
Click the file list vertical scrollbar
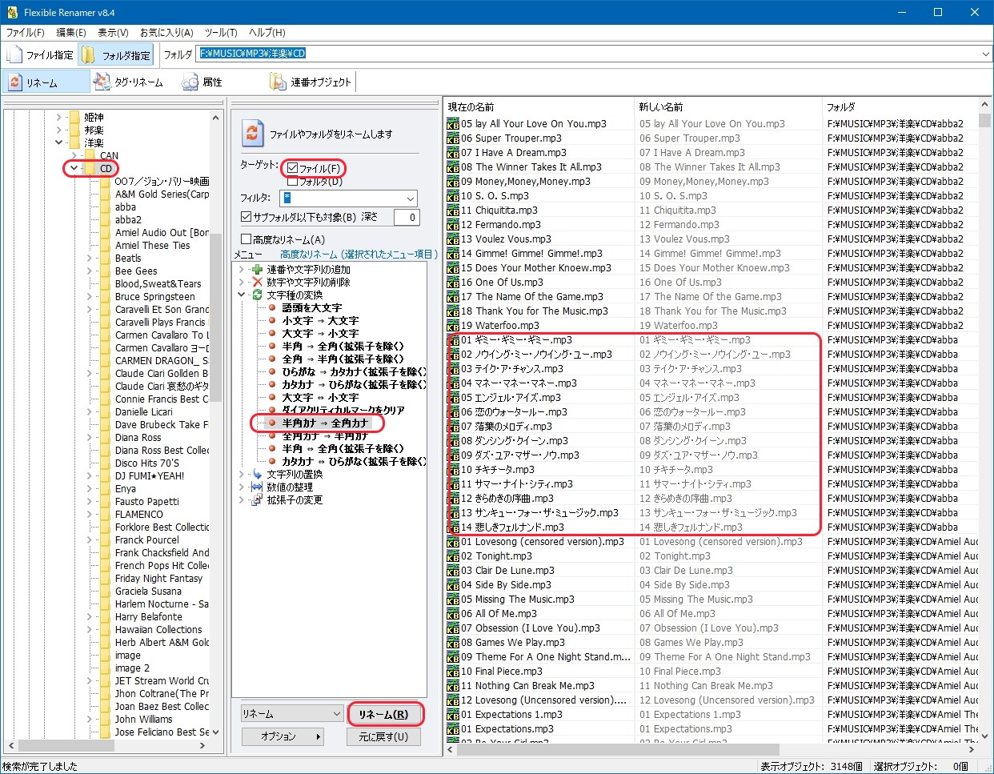pyautogui.click(x=984, y=400)
